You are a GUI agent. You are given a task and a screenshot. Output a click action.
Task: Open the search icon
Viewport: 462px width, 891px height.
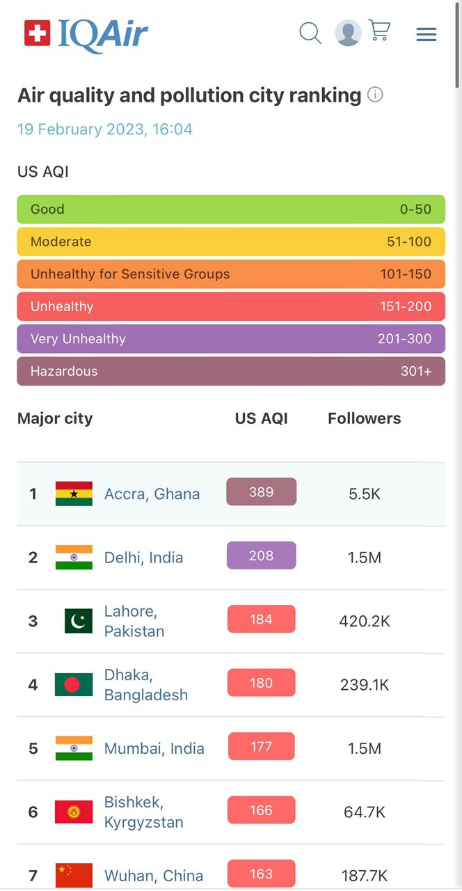[x=310, y=33]
